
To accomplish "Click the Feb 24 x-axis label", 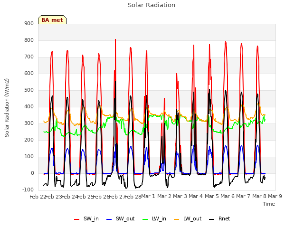I will [x=69, y=197].
